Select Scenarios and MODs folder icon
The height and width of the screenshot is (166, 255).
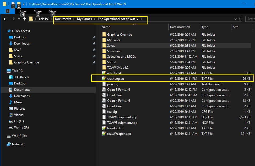[x=104, y=57]
